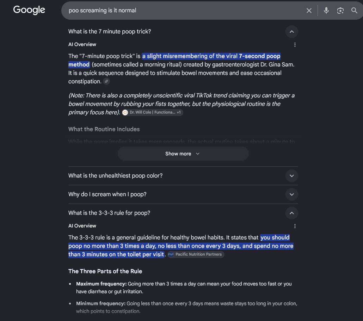Viewport: 363px width, 321px height.
Task: Click the Show more button
Action: (183, 154)
